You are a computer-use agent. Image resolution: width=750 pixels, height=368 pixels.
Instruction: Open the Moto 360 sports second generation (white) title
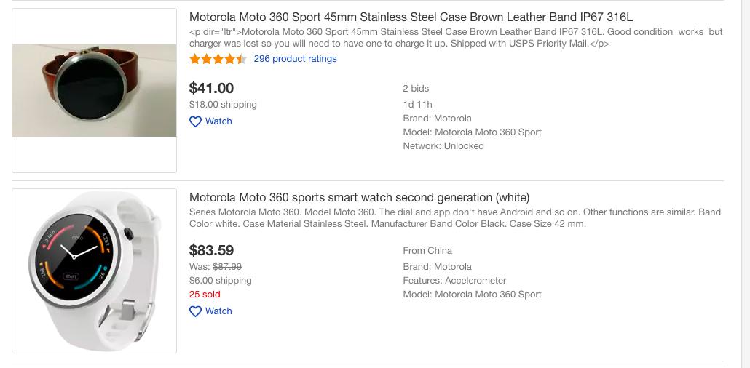pos(359,197)
